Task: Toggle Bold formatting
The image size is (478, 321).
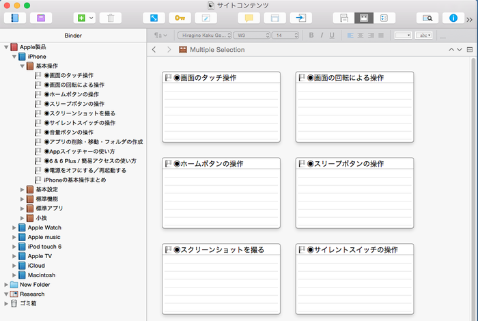Action: [311, 36]
